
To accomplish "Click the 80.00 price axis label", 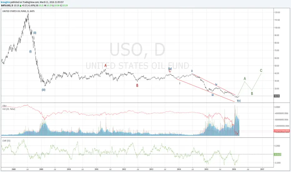I will click(x=277, y=43).
